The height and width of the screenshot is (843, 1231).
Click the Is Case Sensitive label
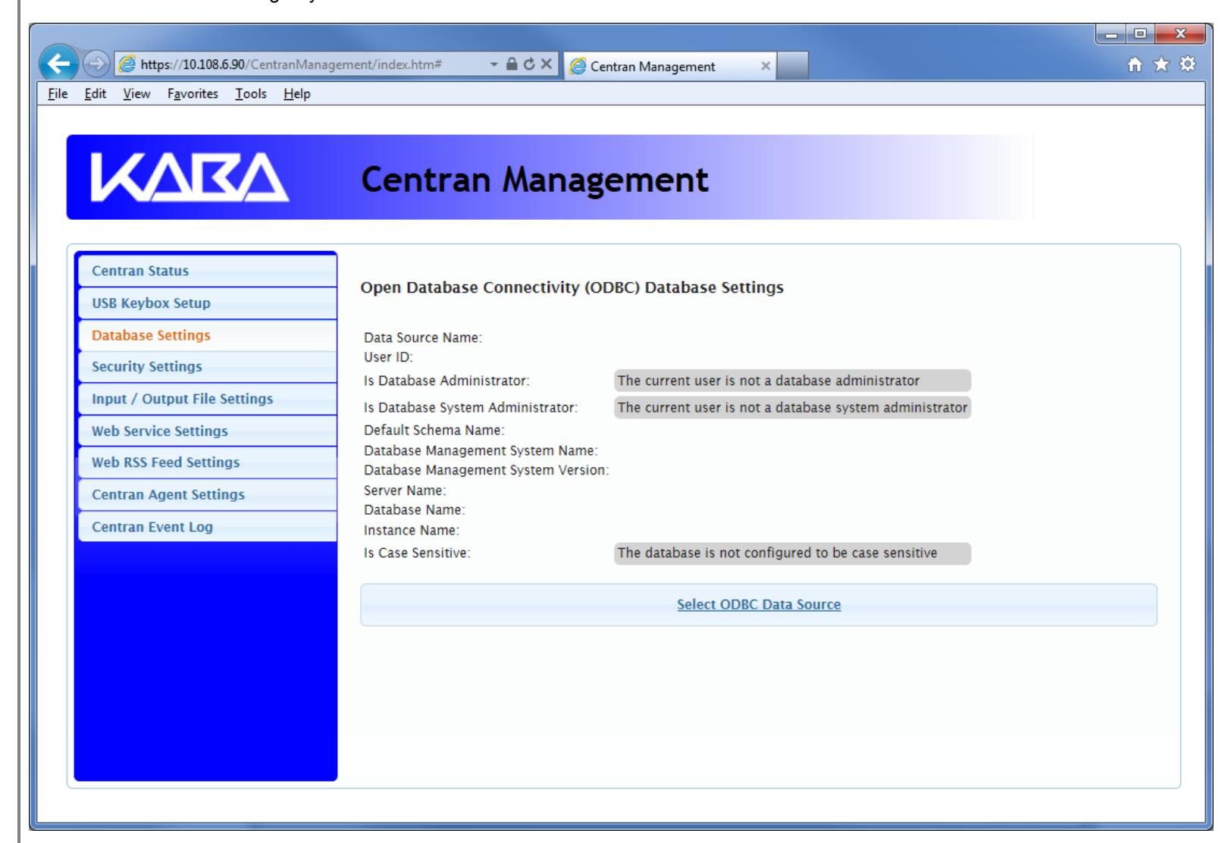pos(417,553)
